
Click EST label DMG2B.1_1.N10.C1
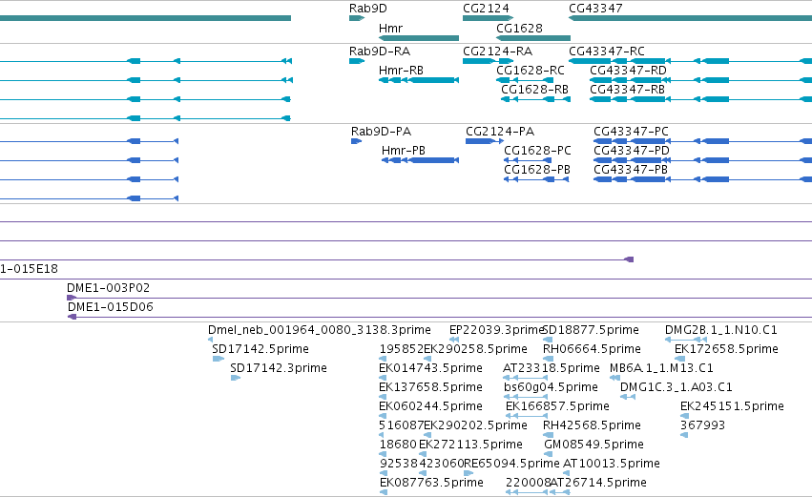tap(720, 330)
